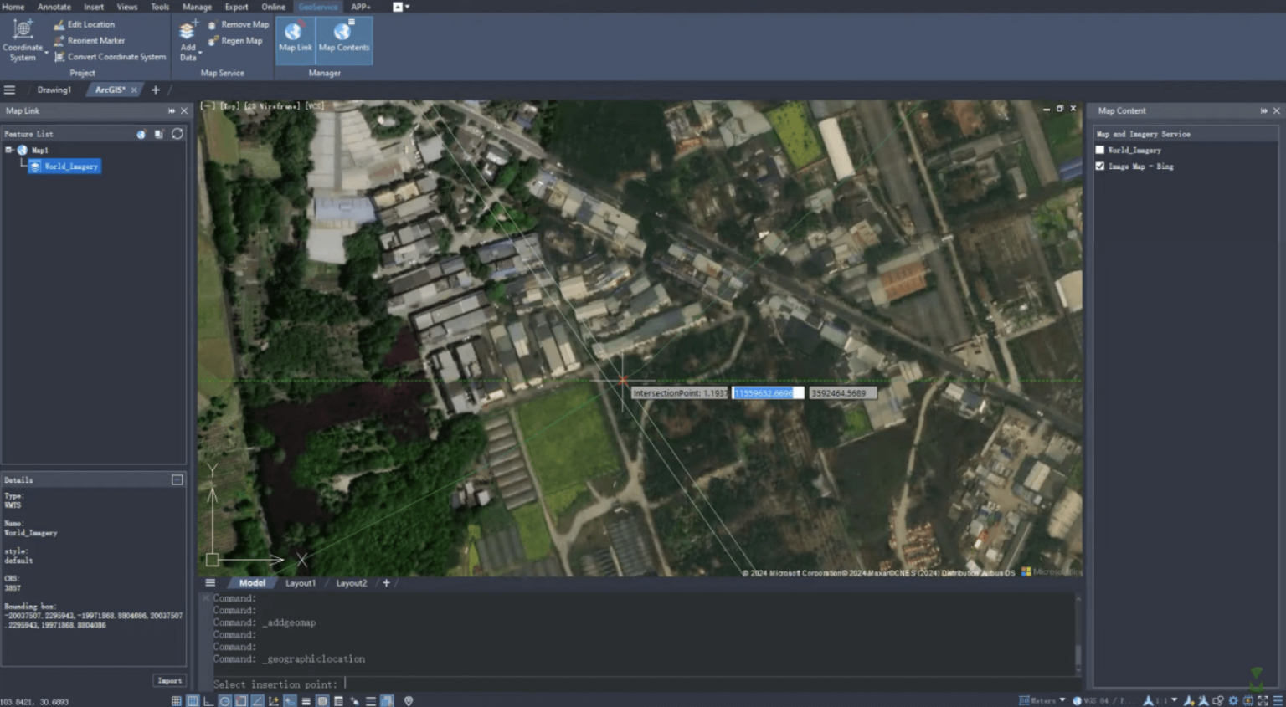Open the Map Link manager
This screenshot has height=707, width=1286.
coord(295,38)
